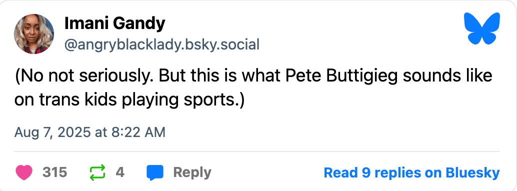Click the word Bluesky in replies link
Image resolution: width=517 pixels, height=191 pixels.
click(x=472, y=172)
